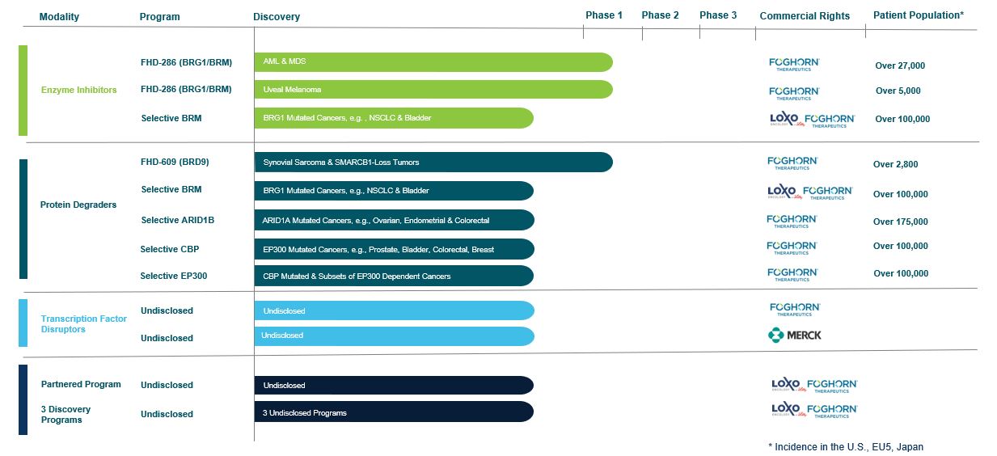This screenshot has width=997, height=456.
Task: Click Foghorn logo in the Uveal Melanoma row
Action: click(x=794, y=93)
